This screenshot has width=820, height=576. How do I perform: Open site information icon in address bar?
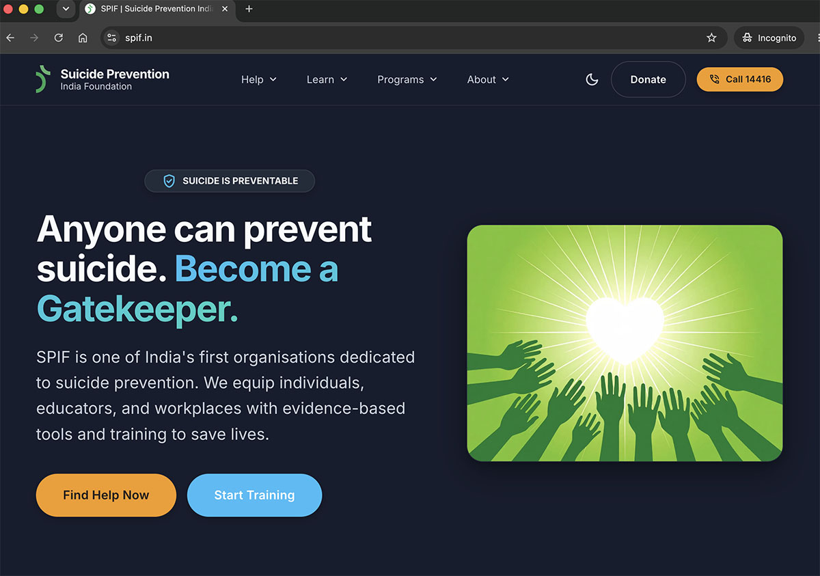click(112, 38)
